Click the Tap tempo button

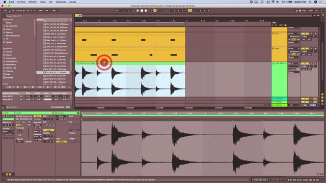(13, 11)
